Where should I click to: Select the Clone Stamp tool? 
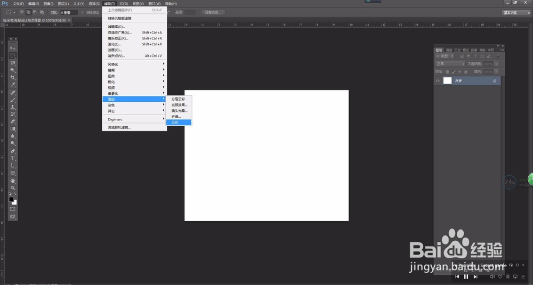[x=13, y=107]
